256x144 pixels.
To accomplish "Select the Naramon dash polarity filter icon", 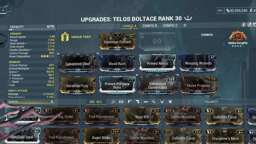I will pos(146,102).
